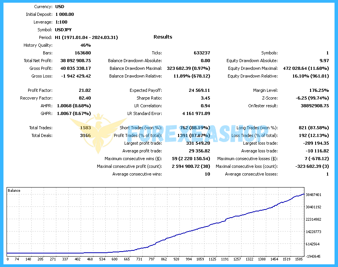Click the Results heading
This screenshot has height=267, width=338.
[163, 37]
